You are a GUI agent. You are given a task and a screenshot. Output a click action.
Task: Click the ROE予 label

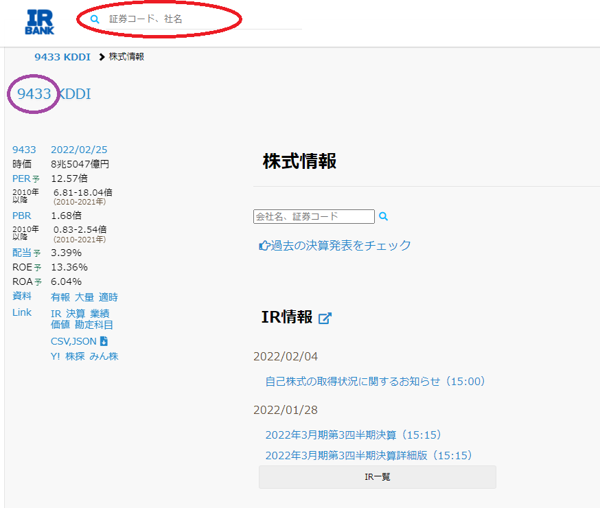pos(27,267)
